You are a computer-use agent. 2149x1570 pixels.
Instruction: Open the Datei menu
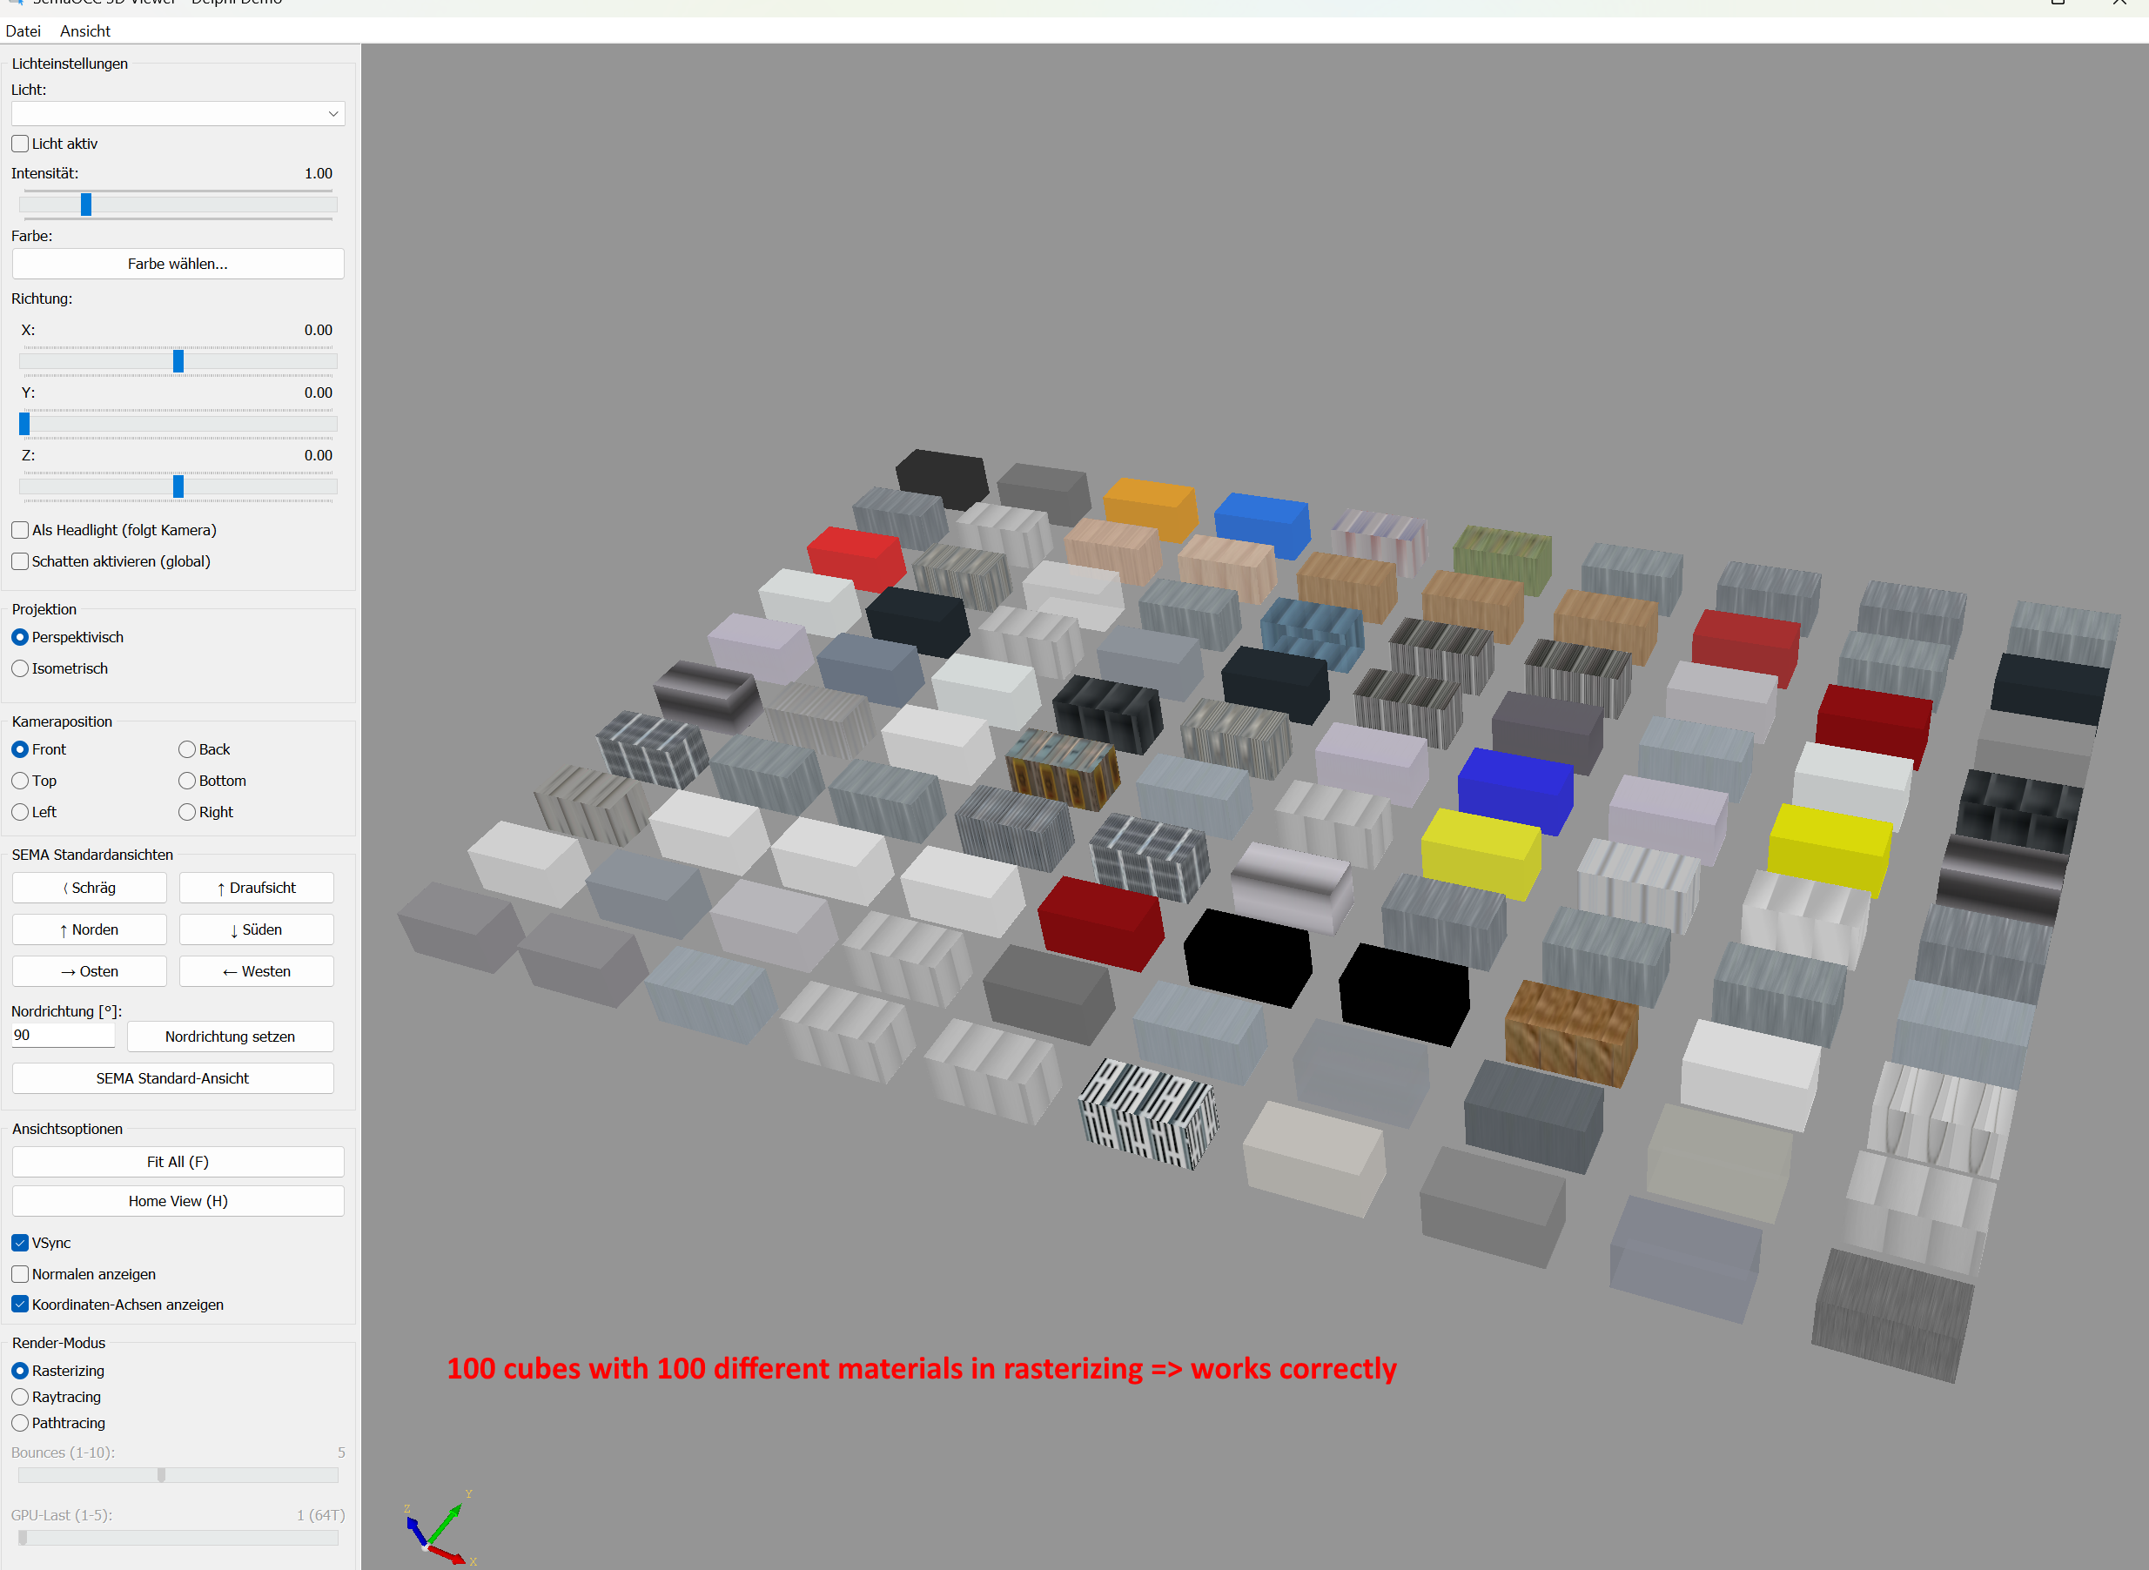tap(23, 31)
